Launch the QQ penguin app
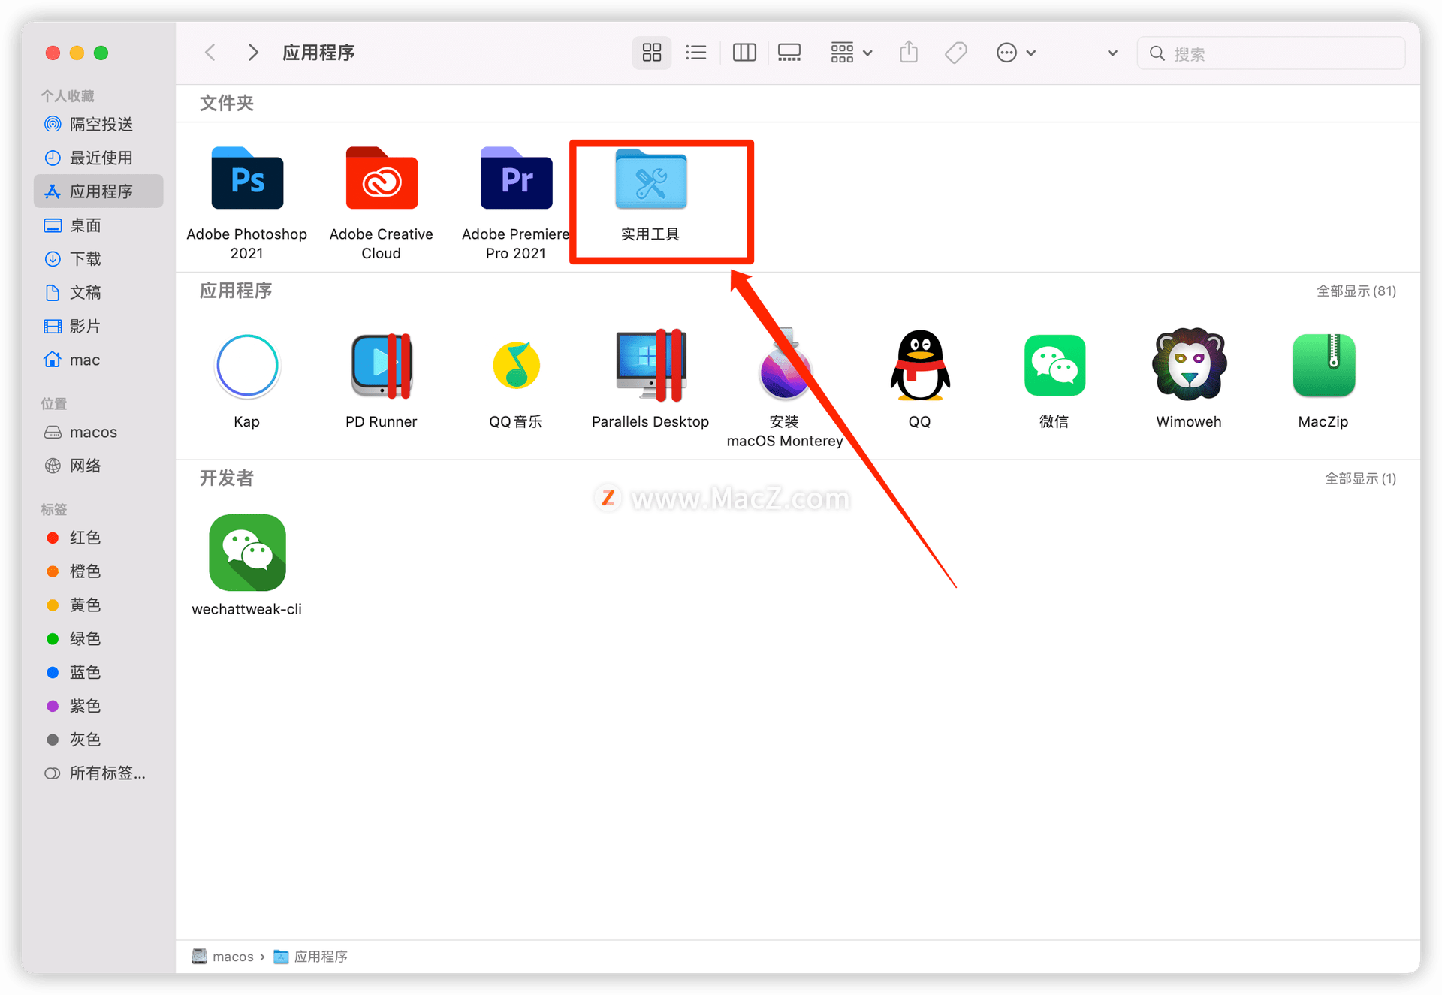 click(920, 366)
